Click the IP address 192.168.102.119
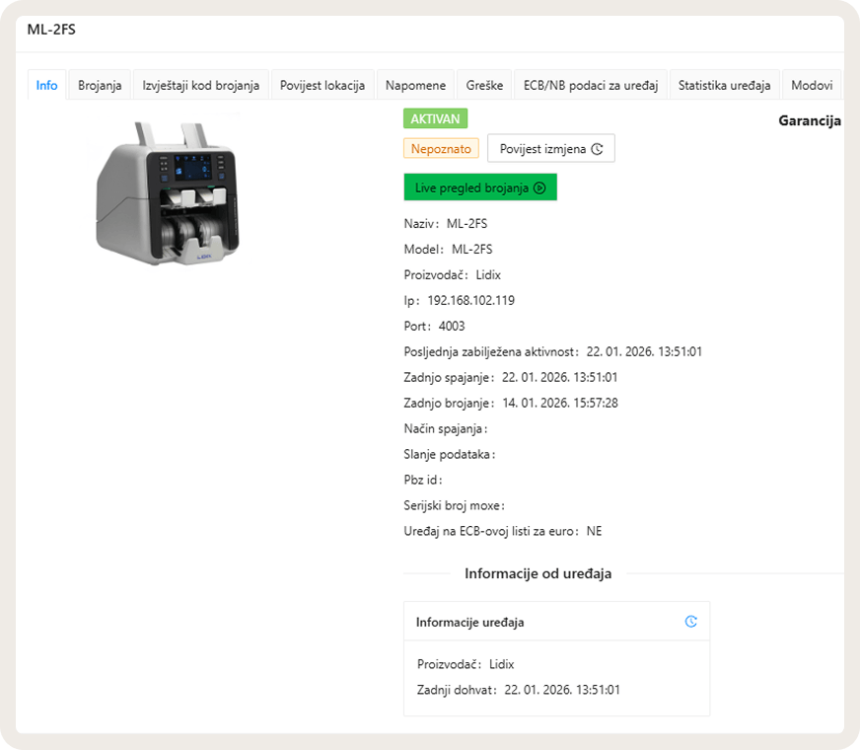Screen dimensions: 860x750 coord(471,300)
